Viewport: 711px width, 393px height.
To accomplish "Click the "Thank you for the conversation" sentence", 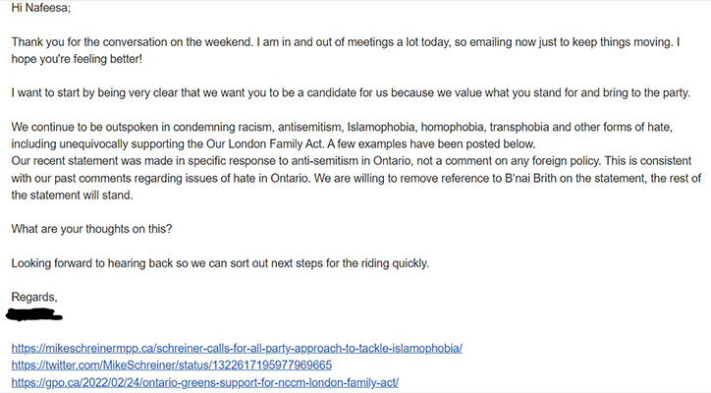I will pyautogui.click(x=133, y=42).
